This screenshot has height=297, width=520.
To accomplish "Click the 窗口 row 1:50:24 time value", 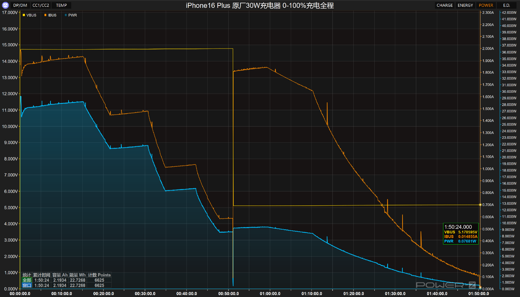I will [42, 285].
